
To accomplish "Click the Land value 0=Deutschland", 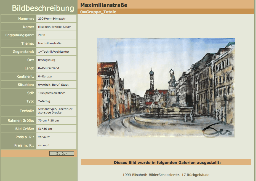I will coord(49,68).
